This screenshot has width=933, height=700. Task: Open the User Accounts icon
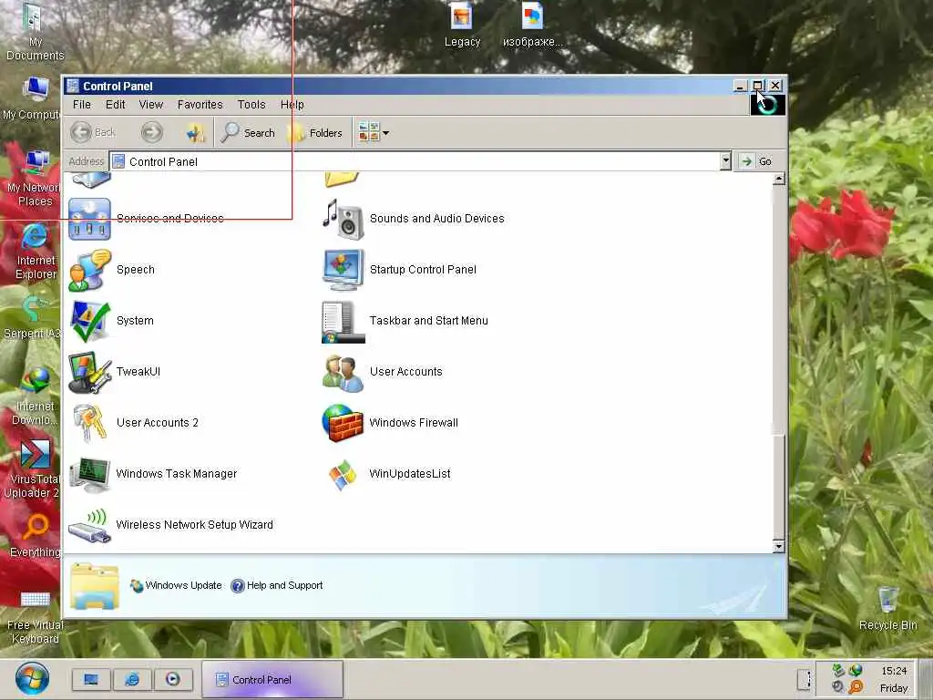point(343,373)
